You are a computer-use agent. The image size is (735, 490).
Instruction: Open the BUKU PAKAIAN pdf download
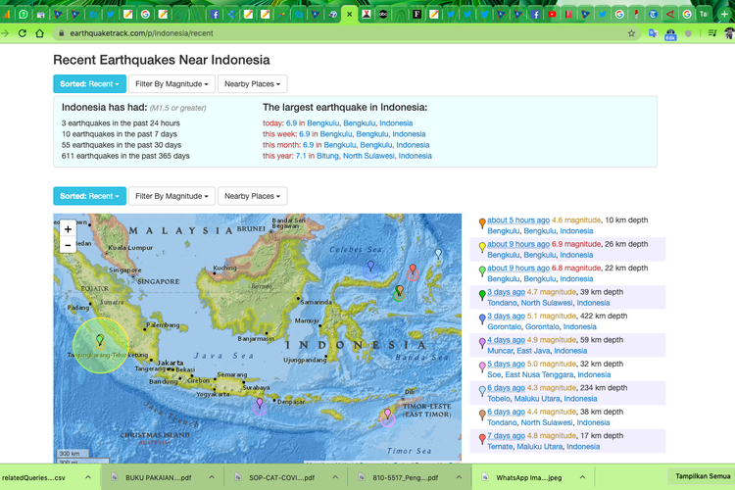(157, 477)
